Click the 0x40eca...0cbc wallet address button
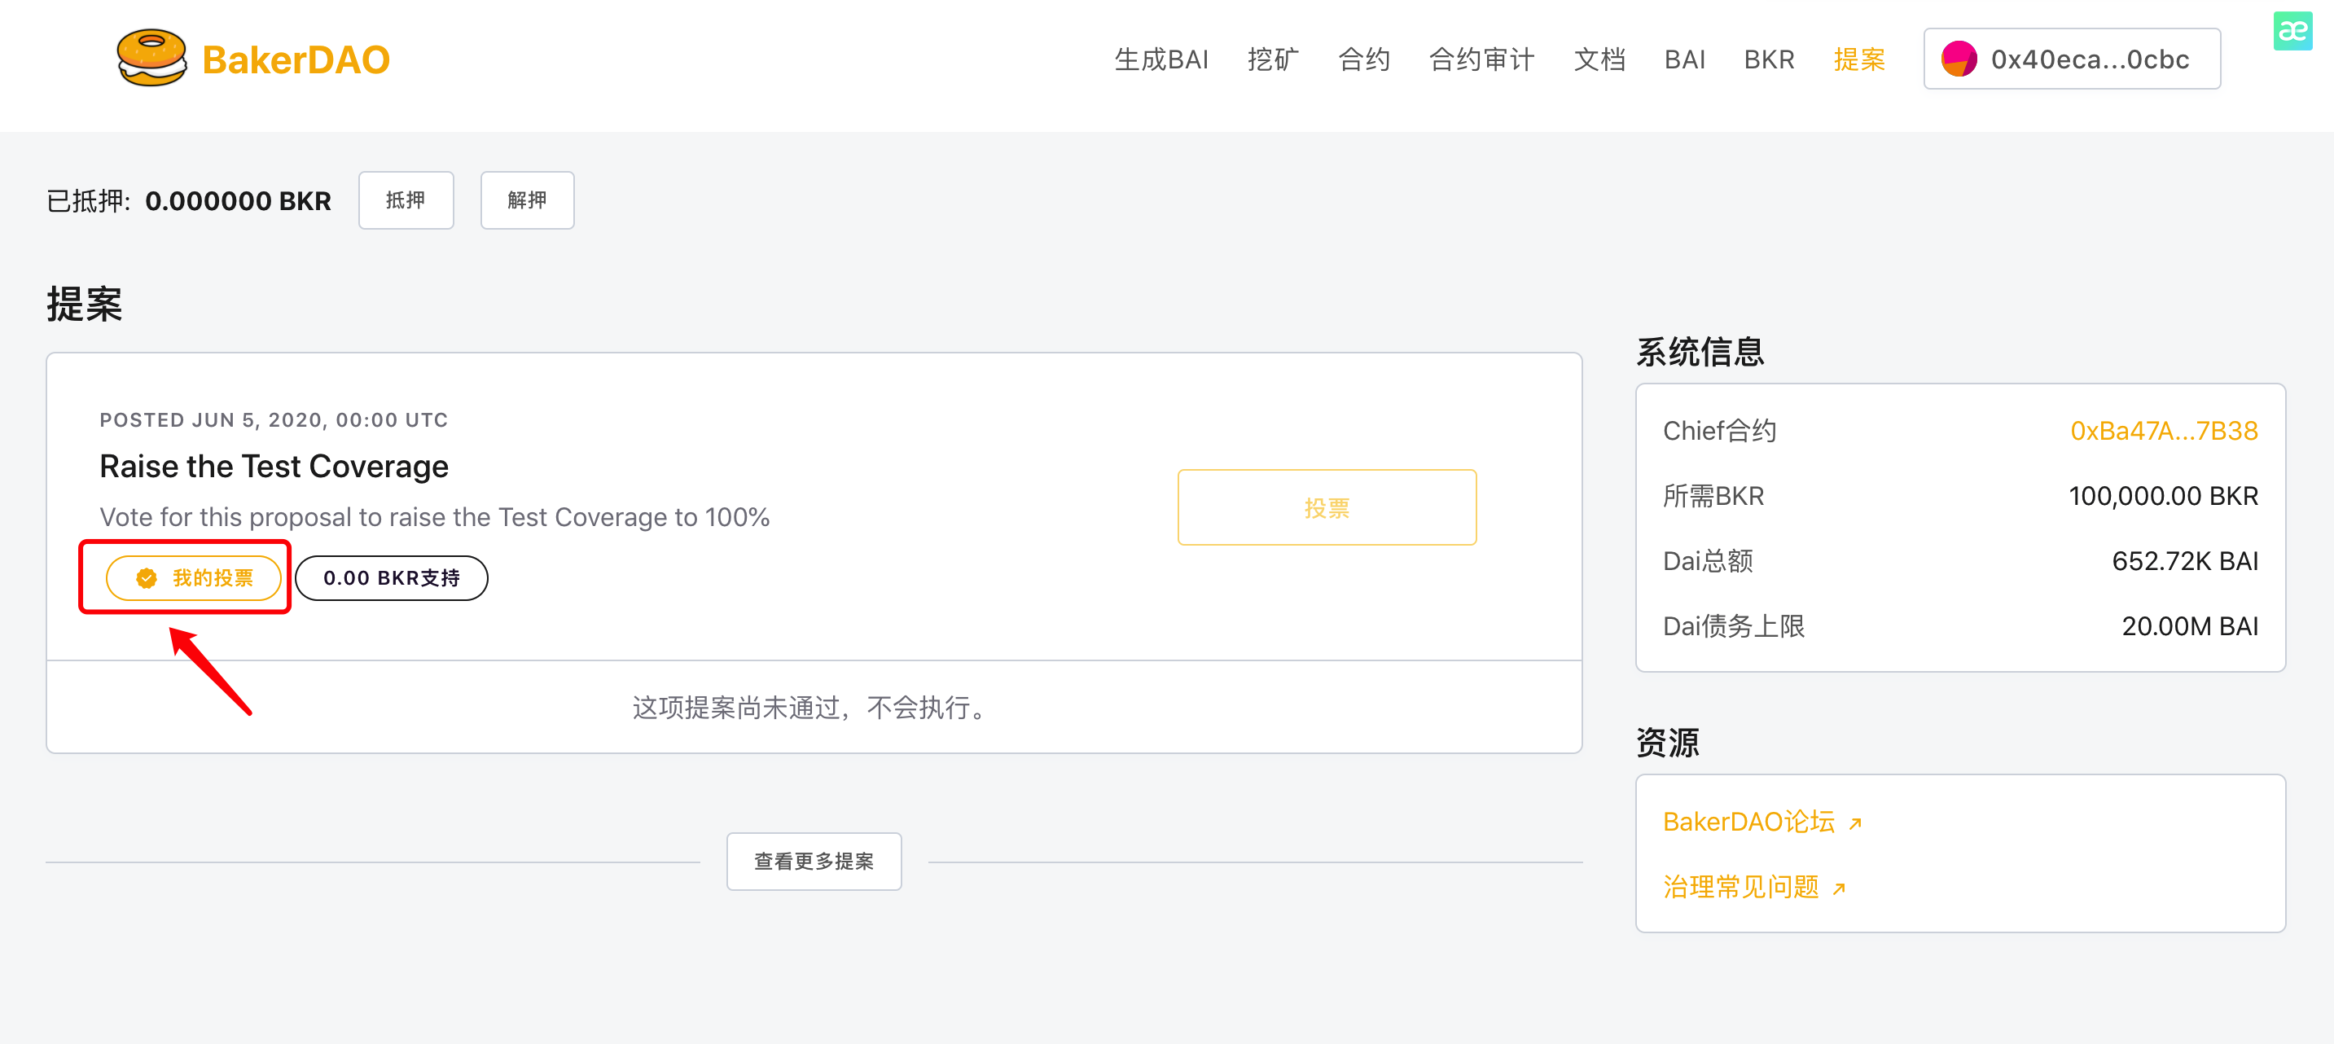This screenshot has height=1044, width=2334. (2071, 59)
